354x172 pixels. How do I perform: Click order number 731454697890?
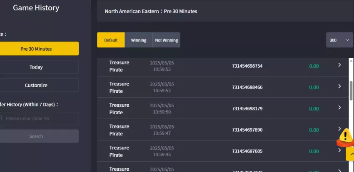pos(247,130)
